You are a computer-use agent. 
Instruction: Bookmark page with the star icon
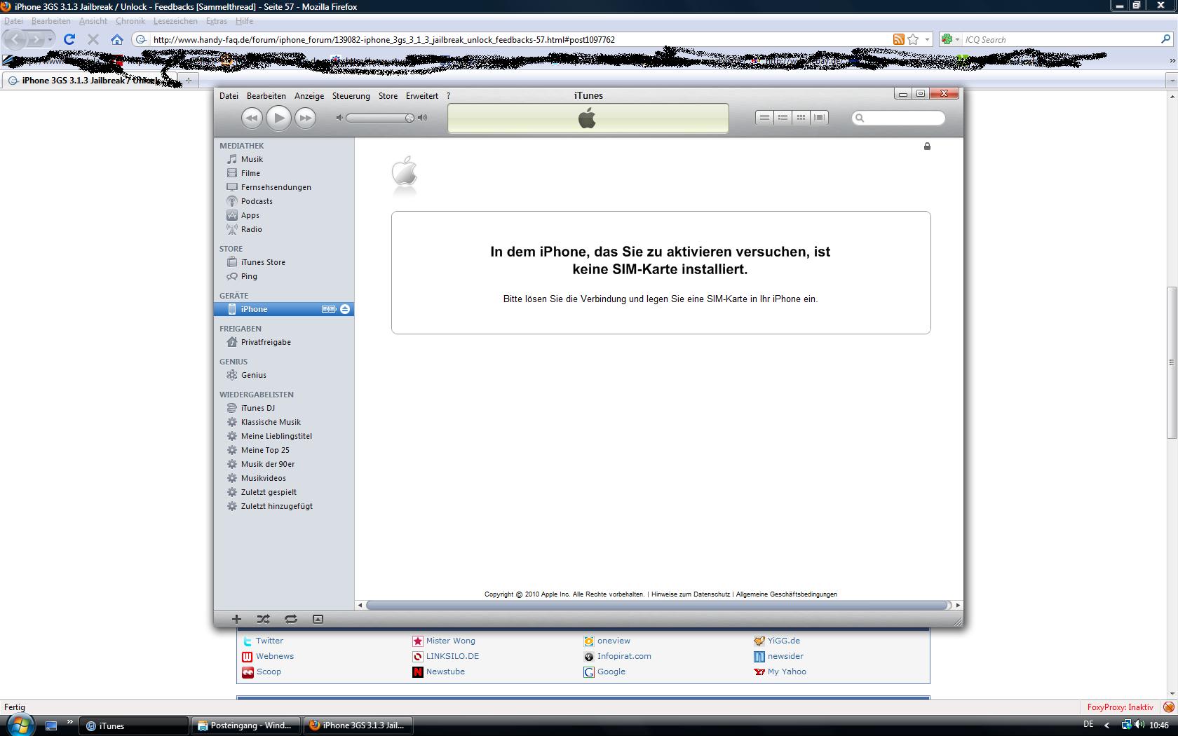913,39
